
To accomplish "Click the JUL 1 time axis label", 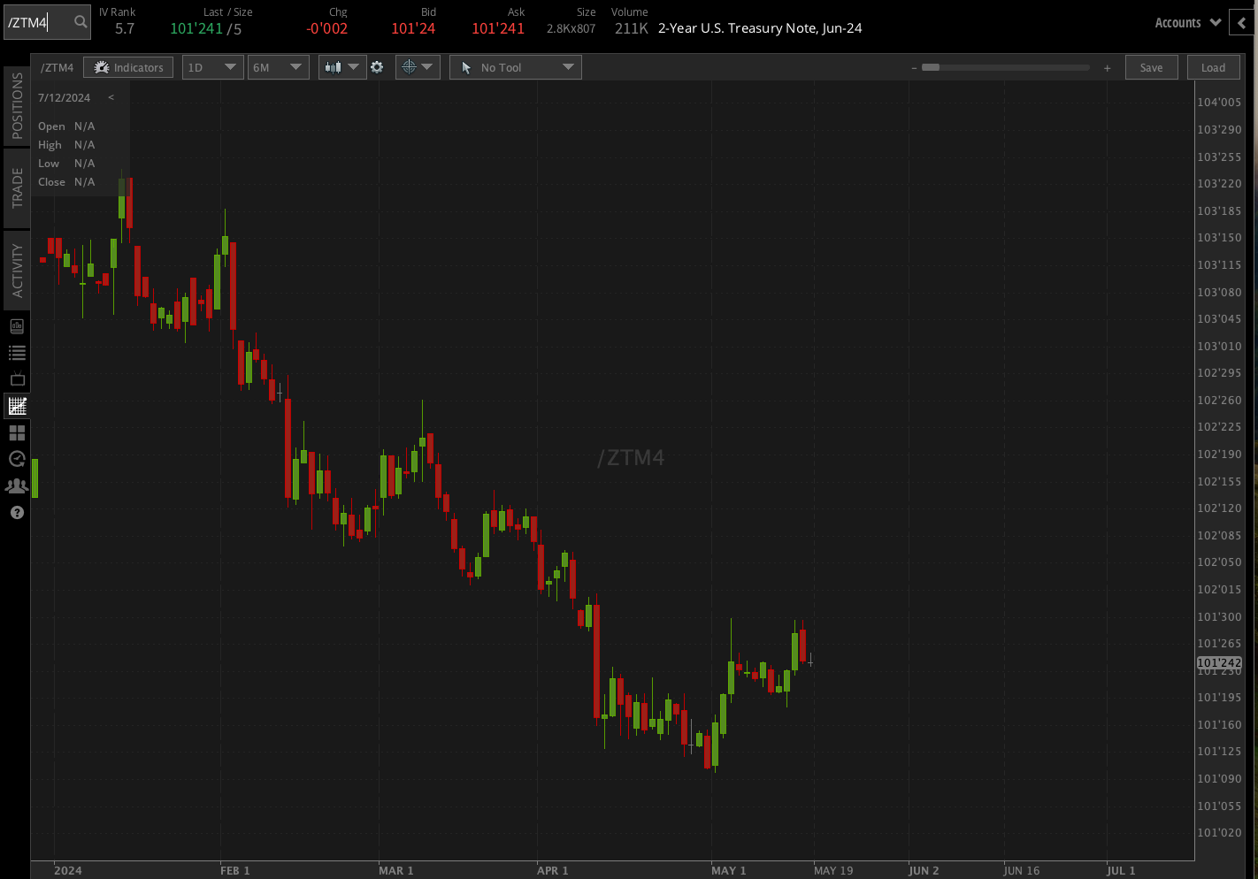I will (x=1121, y=870).
